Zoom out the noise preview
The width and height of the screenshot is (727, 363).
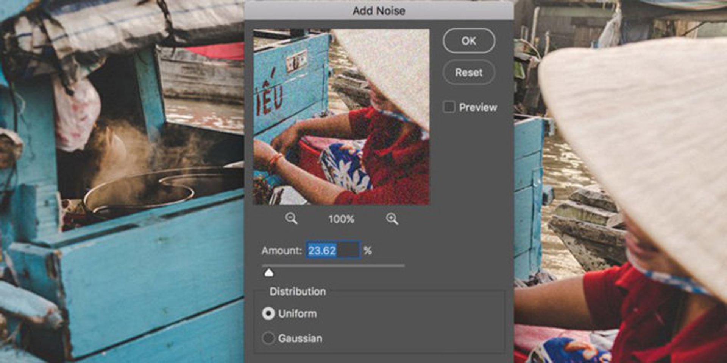coord(291,219)
